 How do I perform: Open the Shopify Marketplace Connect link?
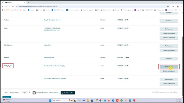pyautogui.click(x=52, y=20)
